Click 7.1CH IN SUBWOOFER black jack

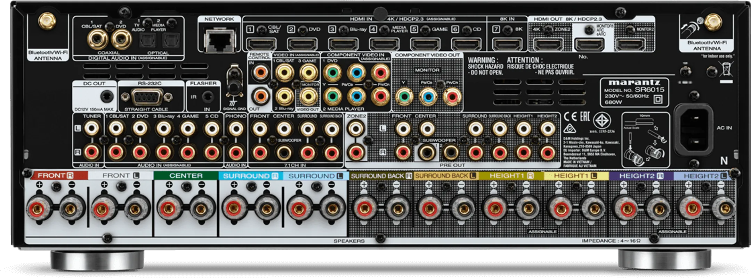pyautogui.click(x=284, y=152)
